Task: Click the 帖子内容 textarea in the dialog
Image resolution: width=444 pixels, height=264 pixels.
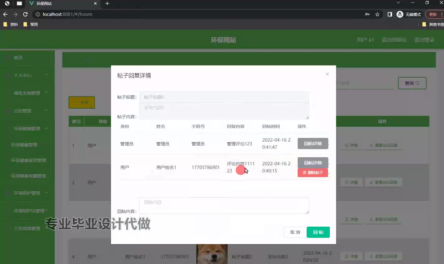Action: tap(224, 111)
